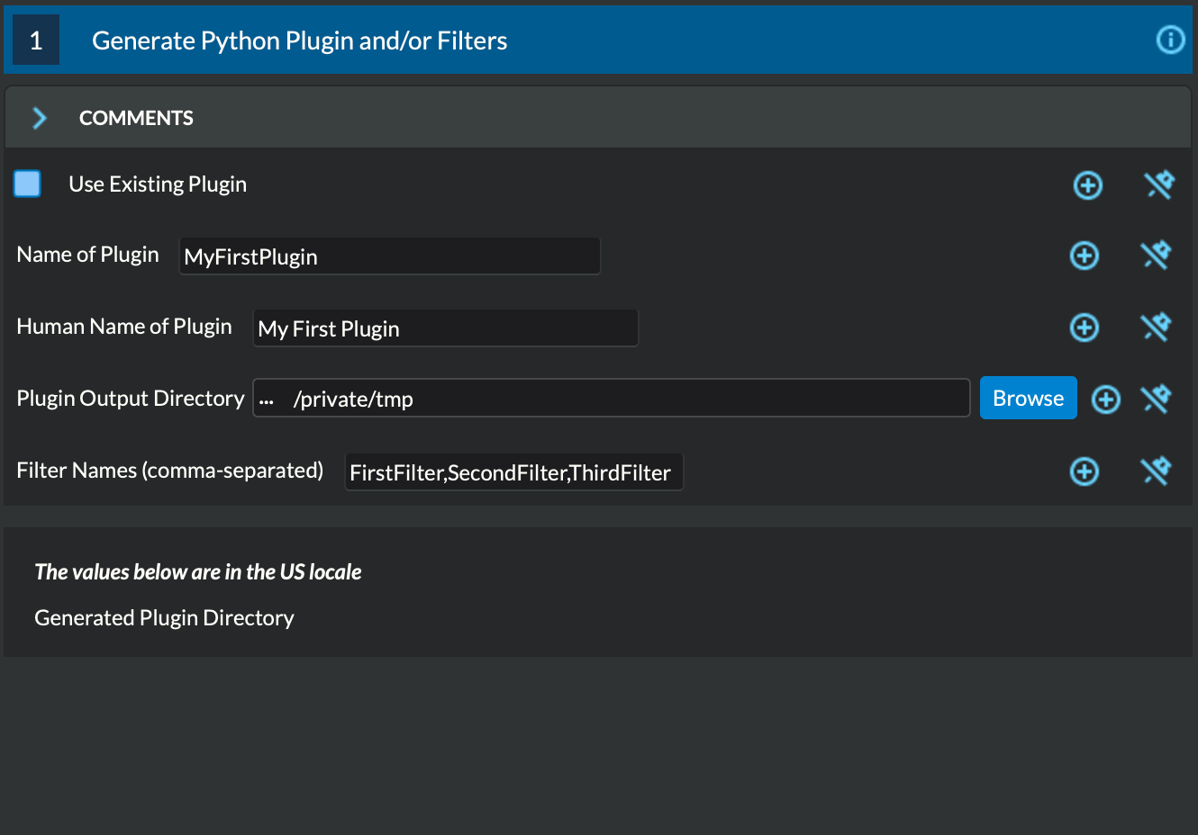The height and width of the screenshot is (835, 1198).
Task: Click the Generate Python Plugin header
Action: (299, 40)
